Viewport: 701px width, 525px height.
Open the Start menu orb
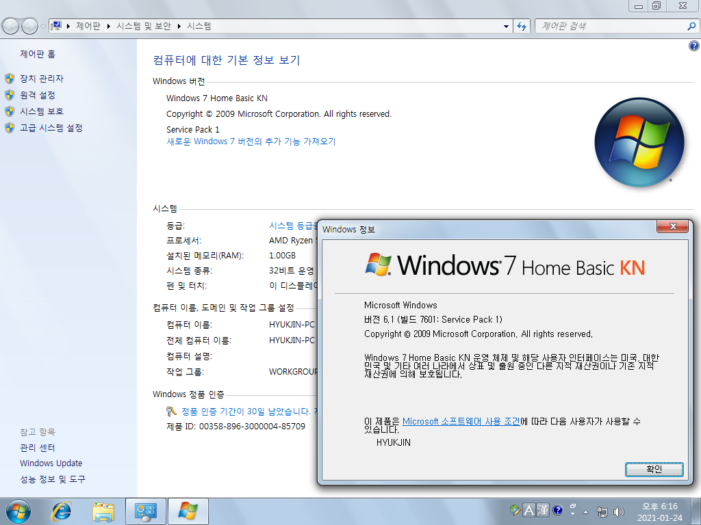pos(18,511)
